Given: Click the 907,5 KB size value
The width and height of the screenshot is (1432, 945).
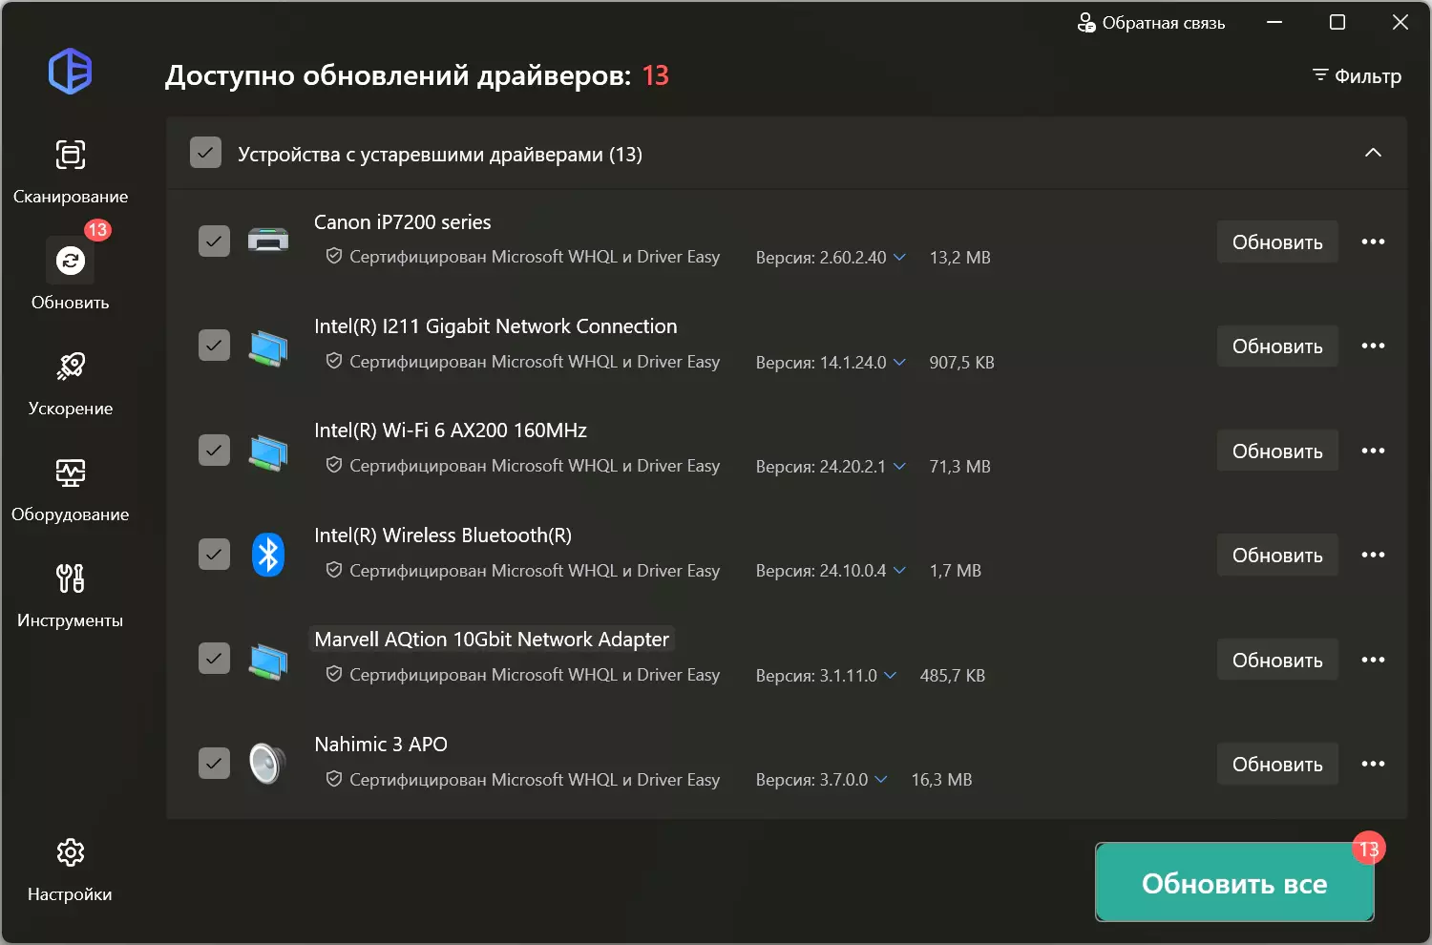Looking at the screenshot, I should tap(962, 363).
